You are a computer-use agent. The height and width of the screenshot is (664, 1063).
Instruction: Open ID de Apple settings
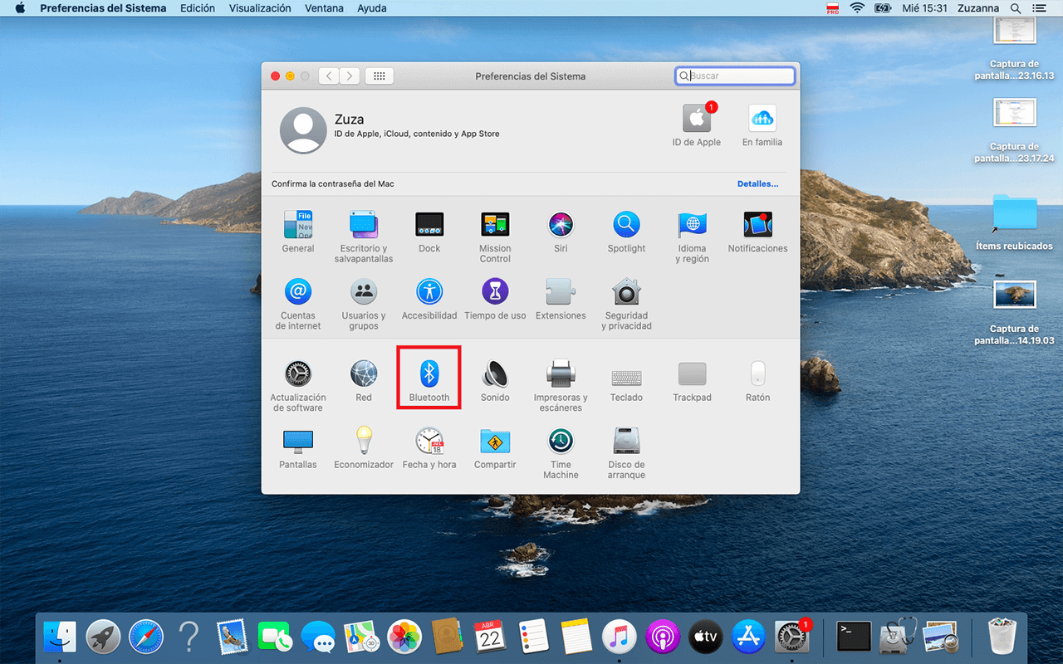tap(697, 125)
